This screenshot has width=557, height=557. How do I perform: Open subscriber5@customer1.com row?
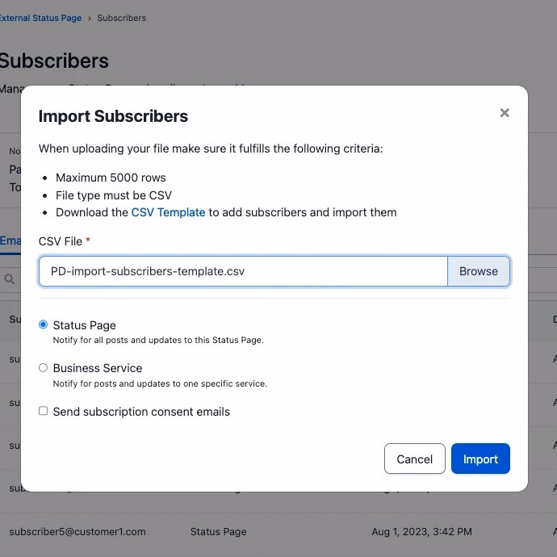click(x=77, y=532)
